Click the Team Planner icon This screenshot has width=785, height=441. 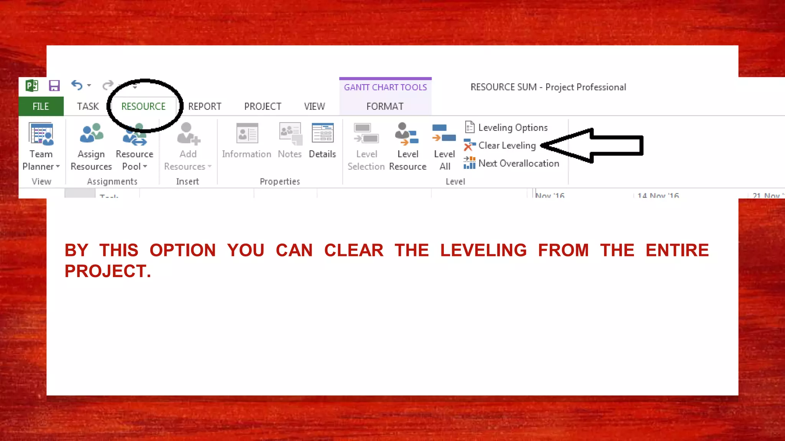(x=41, y=134)
